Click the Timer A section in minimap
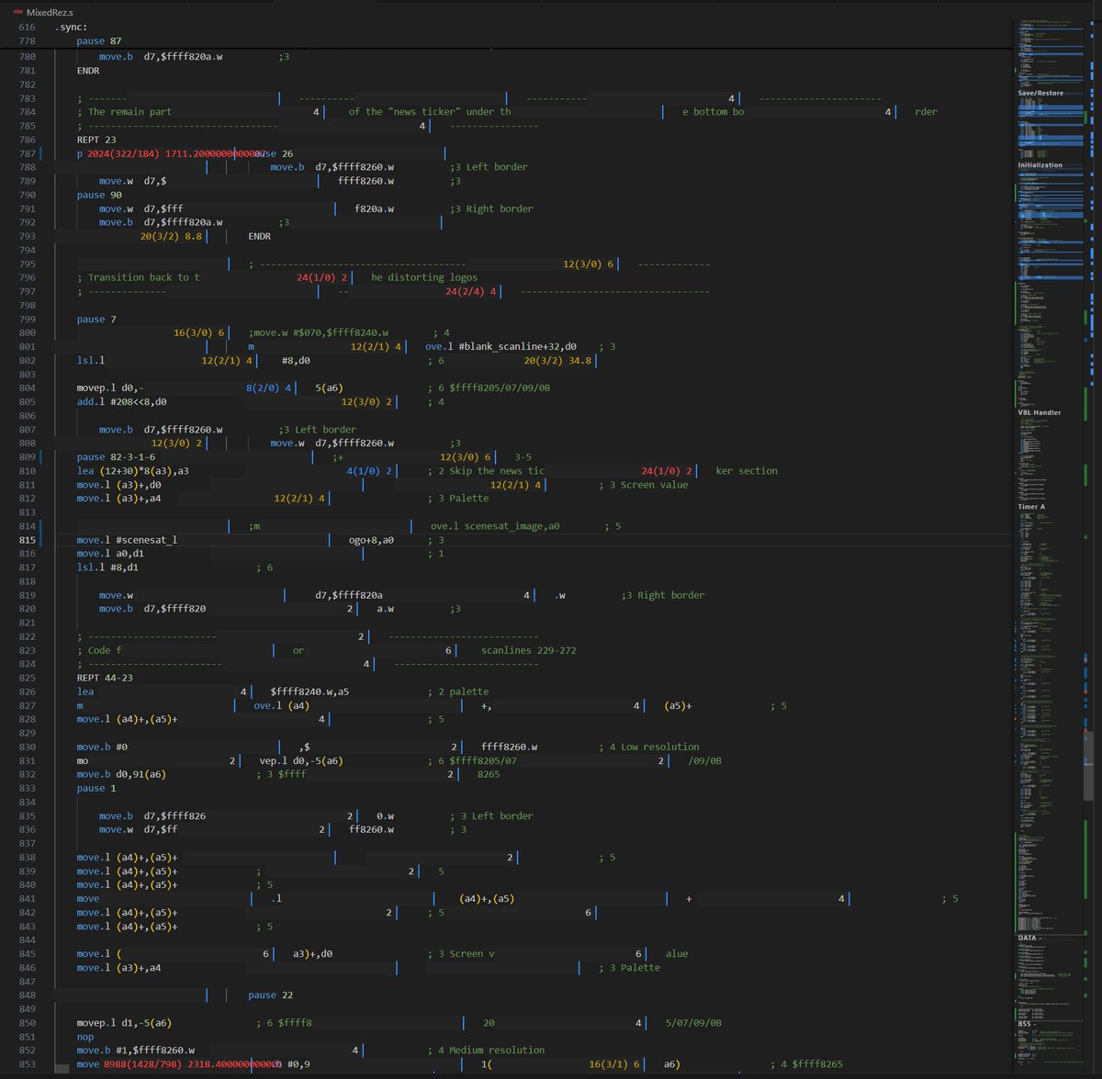The image size is (1102, 1079). [1031, 507]
